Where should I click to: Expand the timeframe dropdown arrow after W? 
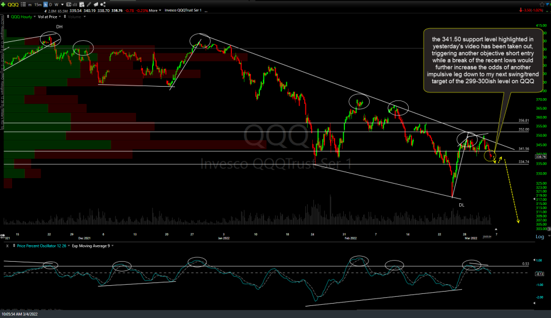(62, 5)
